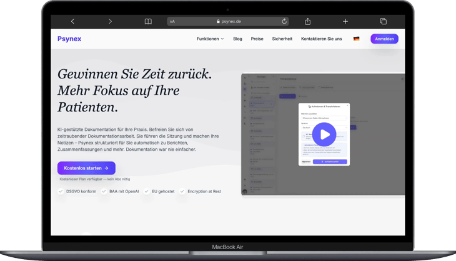Click the Anmelden button
Image resolution: width=456 pixels, height=261 pixels.
(x=384, y=39)
